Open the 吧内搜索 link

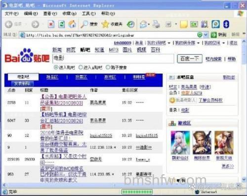click(213, 59)
